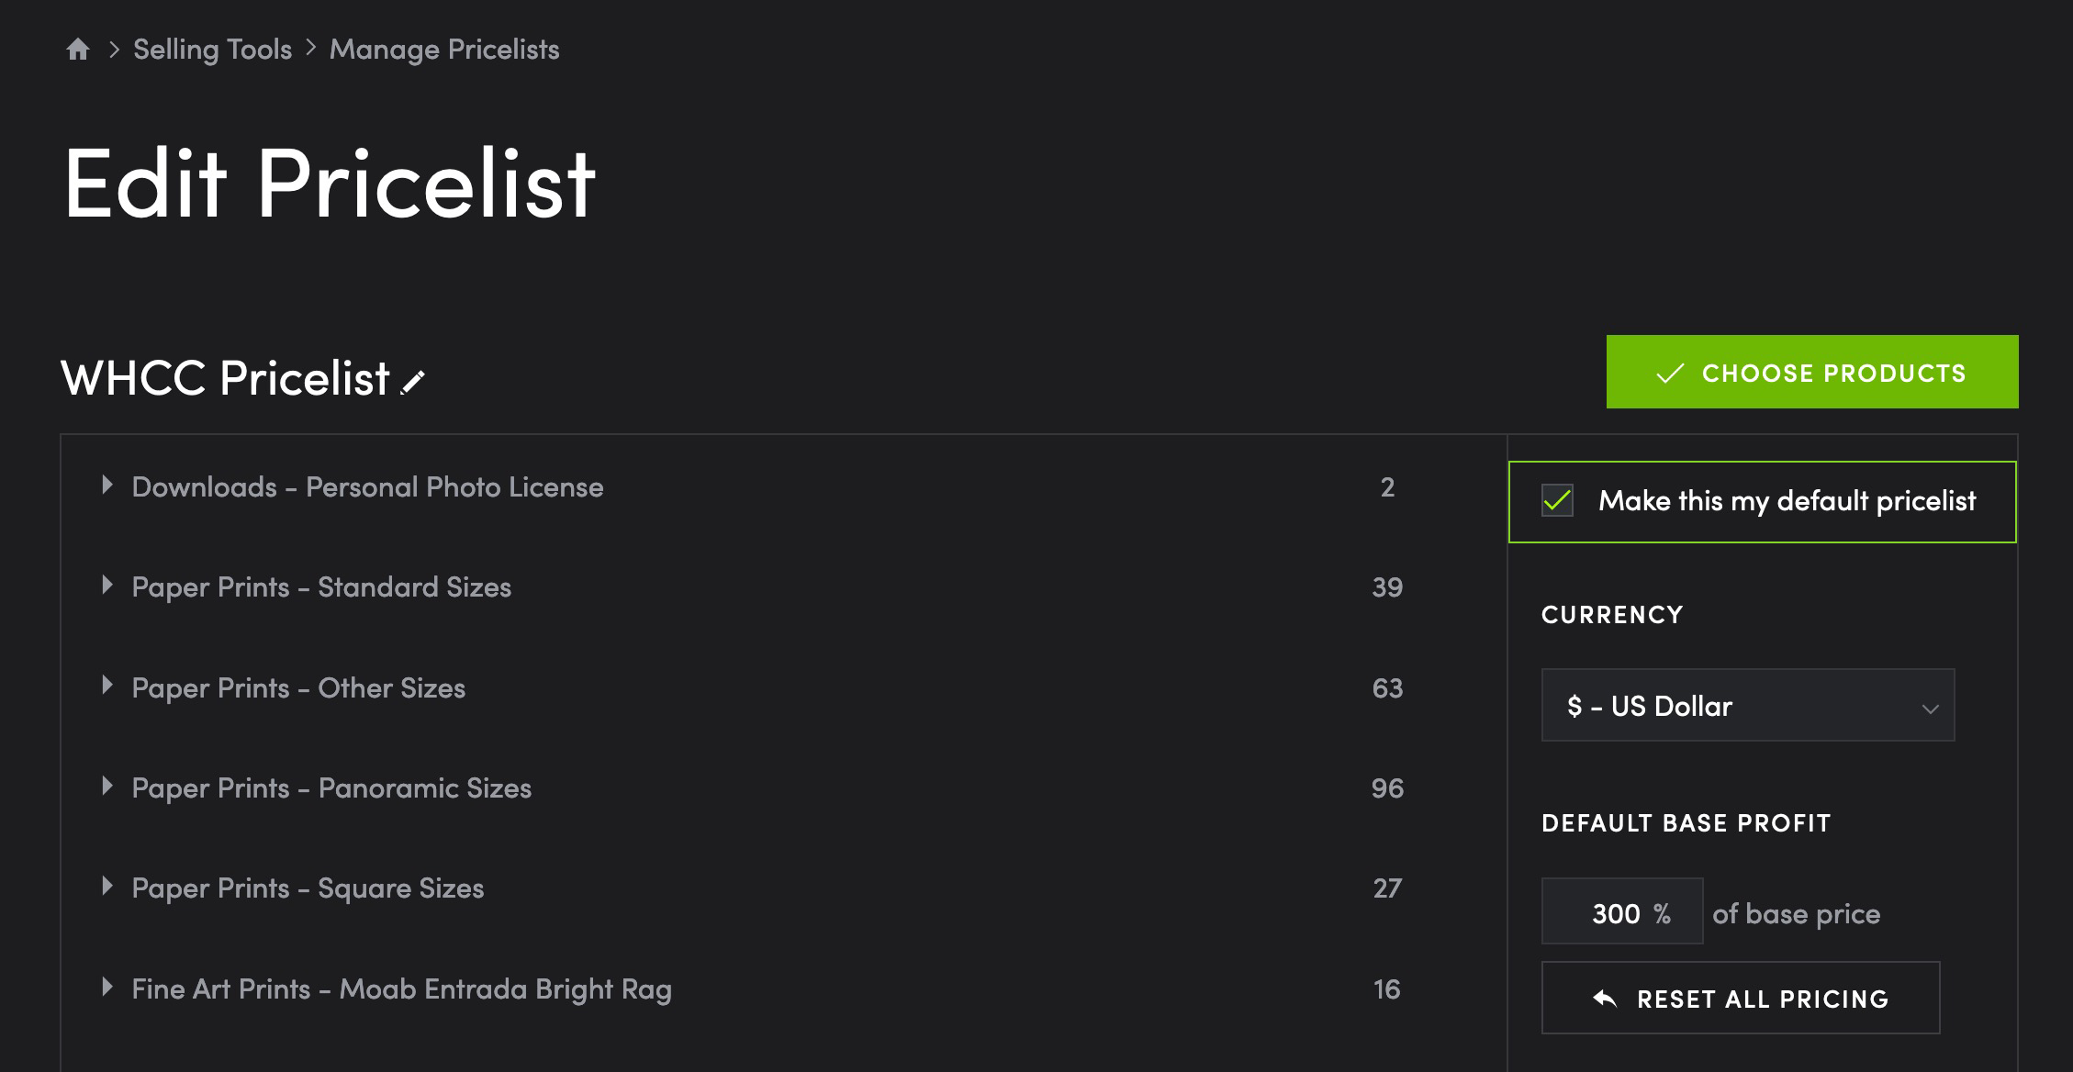
Task: Click the Choose Products button
Action: (x=1812, y=372)
